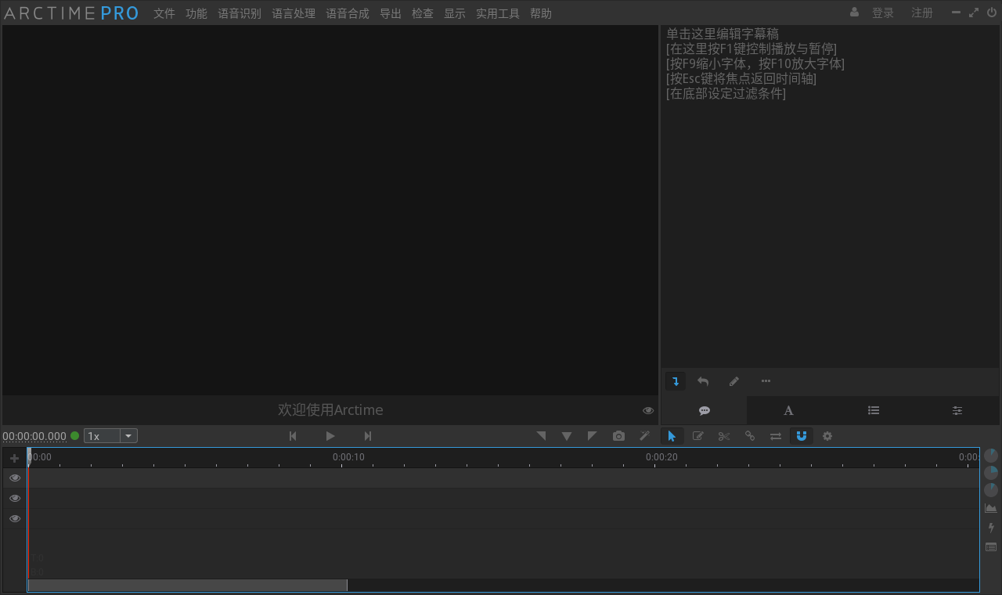Switch to the speech-bubble subtitle draft tab

705,410
